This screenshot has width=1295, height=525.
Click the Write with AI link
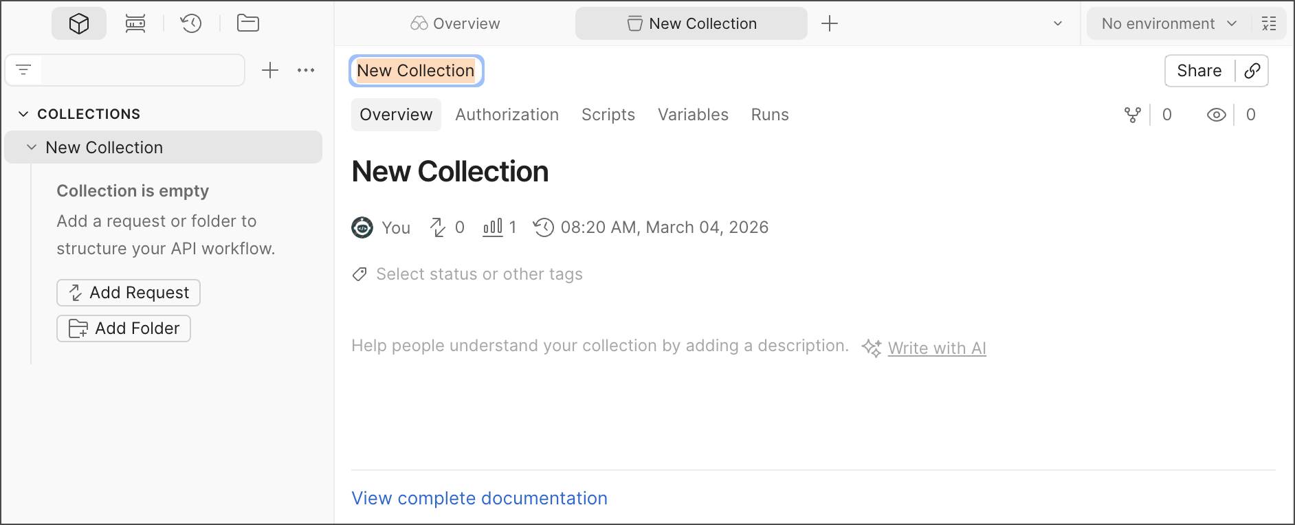(937, 348)
